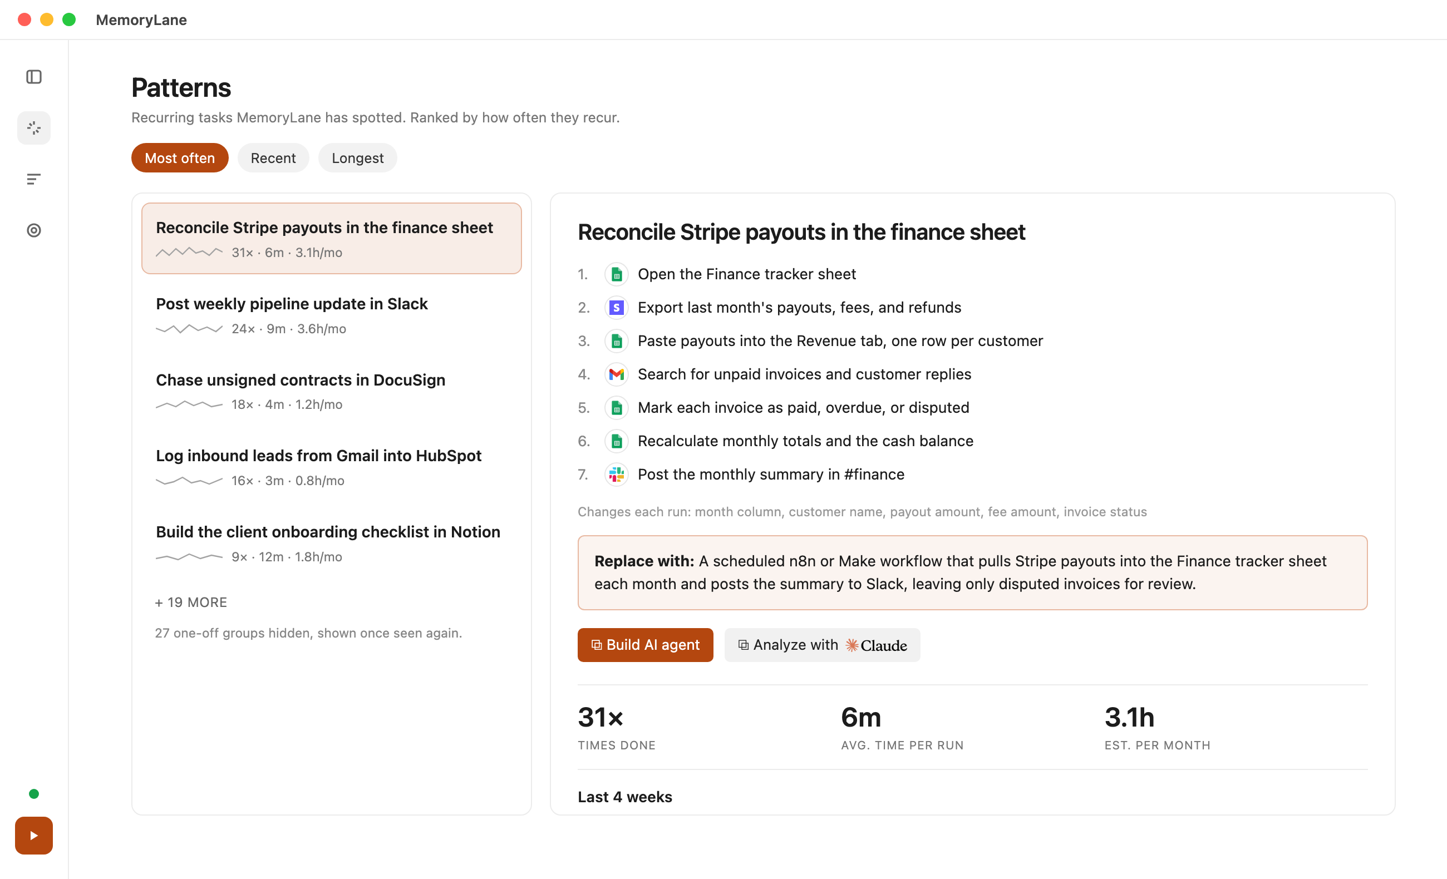Click '27 one-off groups hidden' note

pos(308,633)
